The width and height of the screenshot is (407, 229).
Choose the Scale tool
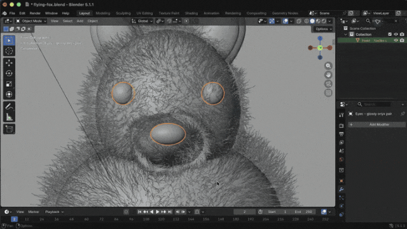point(9,84)
